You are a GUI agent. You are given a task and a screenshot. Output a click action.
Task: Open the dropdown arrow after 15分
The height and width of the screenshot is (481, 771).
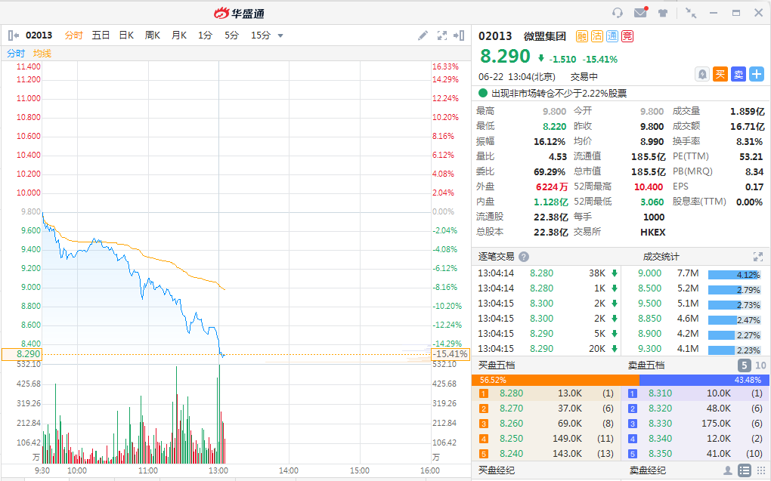point(280,35)
